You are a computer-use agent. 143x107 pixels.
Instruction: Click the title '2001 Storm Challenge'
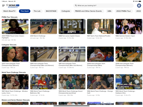pyautogui.click(x=38, y=36)
